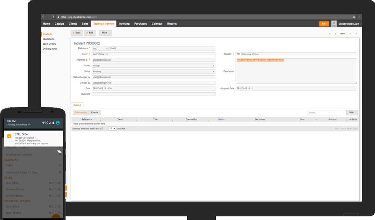Click the info icon beside Assigned to
375x220 pixels.
[89, 59]
